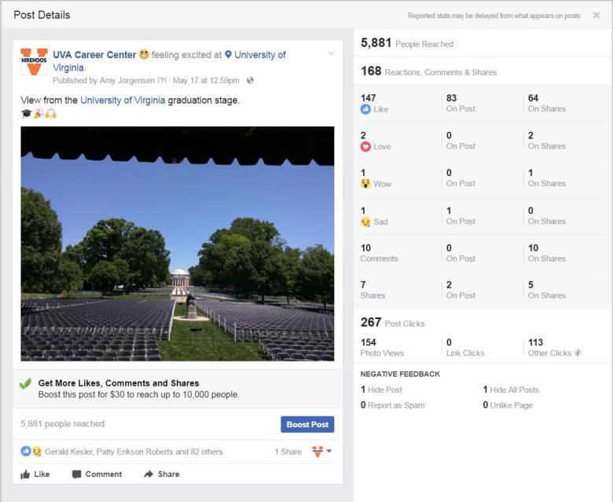Click the Boost Post button

click(307, 424)
